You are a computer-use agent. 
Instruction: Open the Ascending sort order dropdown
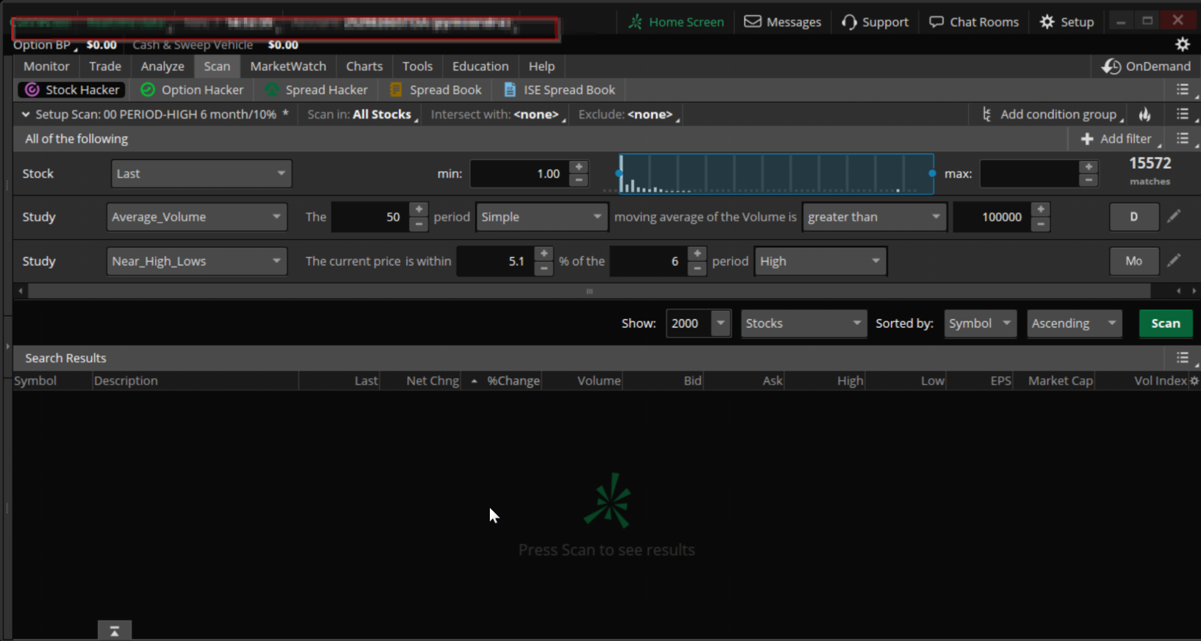pos(1074,323)
